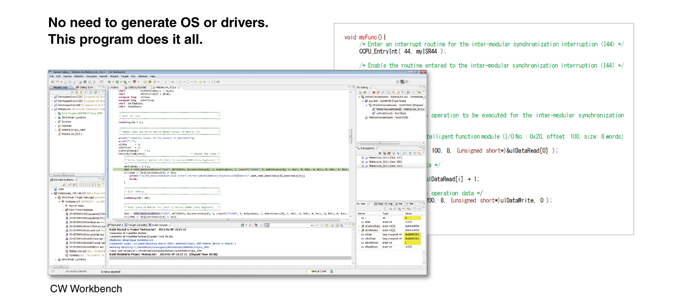Toggle the MotionLink_R12.c line 205 breakpoint checkbox
Image resolution: width=679 pixels, height=306 pixels.
point(363,162)
